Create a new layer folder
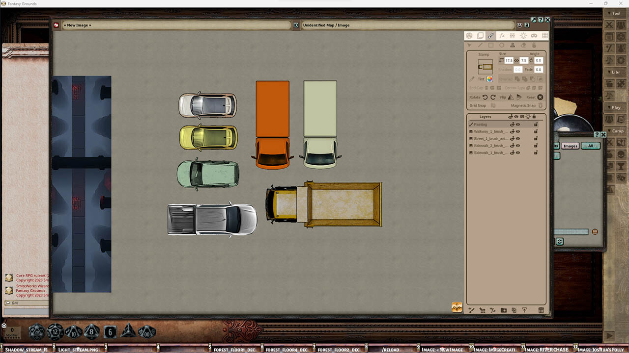629x353 pixels. (503, 310)
